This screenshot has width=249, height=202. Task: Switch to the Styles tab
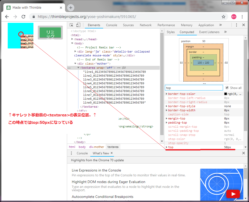[x=171, y=32]
